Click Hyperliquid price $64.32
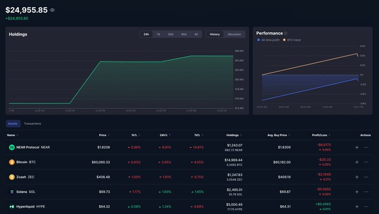Image resolution: width=379 pixels, height=214 pixels. click(104, 207)
